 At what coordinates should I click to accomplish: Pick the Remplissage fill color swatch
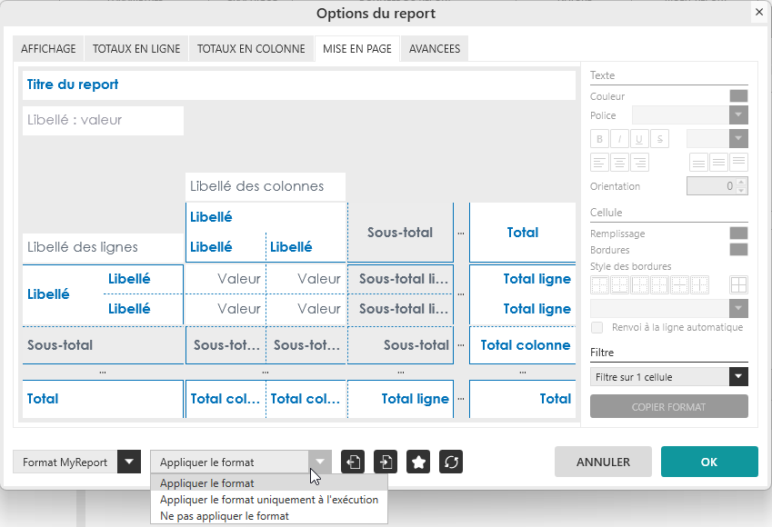point(738,234)
